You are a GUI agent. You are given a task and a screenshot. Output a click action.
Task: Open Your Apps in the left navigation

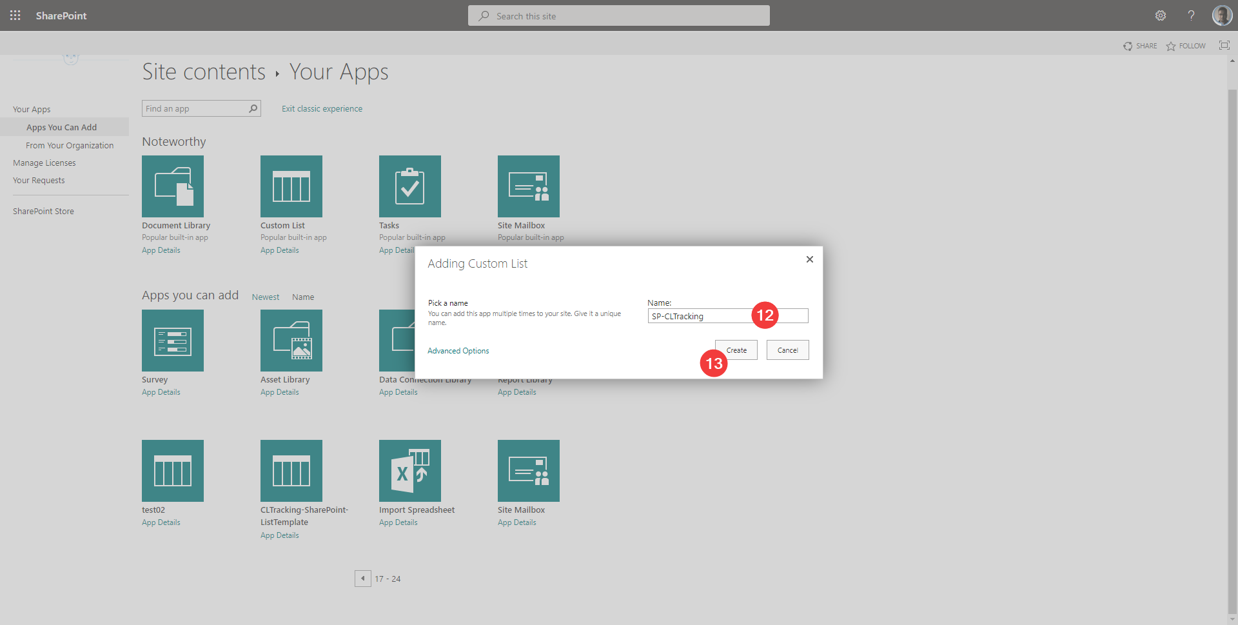[x=32, y=110]
